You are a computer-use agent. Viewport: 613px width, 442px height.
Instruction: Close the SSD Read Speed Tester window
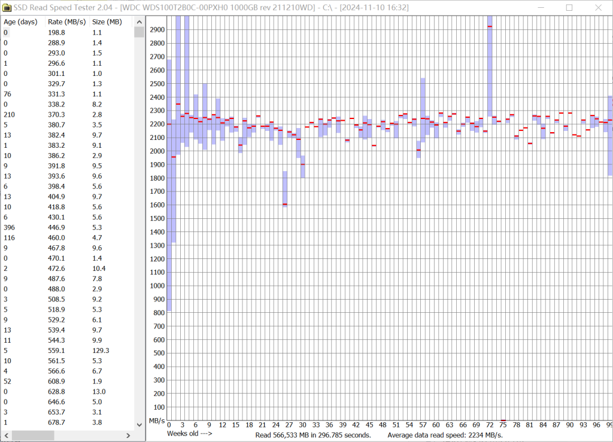pos(598,7)
